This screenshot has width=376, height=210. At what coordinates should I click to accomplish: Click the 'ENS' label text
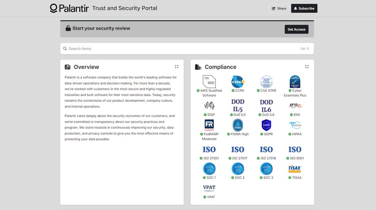point(297,115)
